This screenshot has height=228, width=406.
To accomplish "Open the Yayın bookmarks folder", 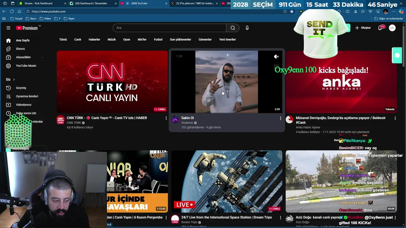I will pyautogui.click(x=69, y=19).
